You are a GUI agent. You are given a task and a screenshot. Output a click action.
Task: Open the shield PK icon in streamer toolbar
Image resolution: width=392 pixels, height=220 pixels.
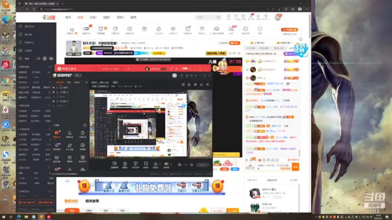click(173, 29)
